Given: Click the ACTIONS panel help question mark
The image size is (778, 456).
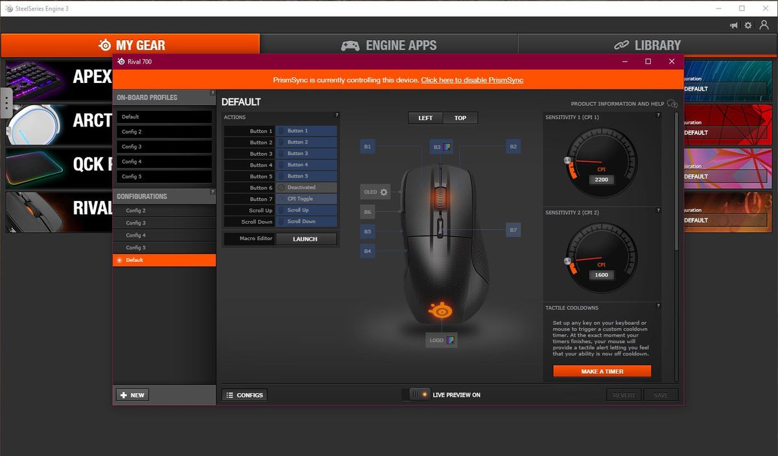Looking at the screenshot, I should click(336, 115).
